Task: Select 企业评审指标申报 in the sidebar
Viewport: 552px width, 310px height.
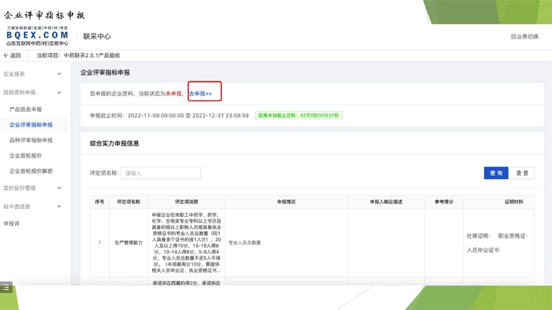Action: (31, 125)
